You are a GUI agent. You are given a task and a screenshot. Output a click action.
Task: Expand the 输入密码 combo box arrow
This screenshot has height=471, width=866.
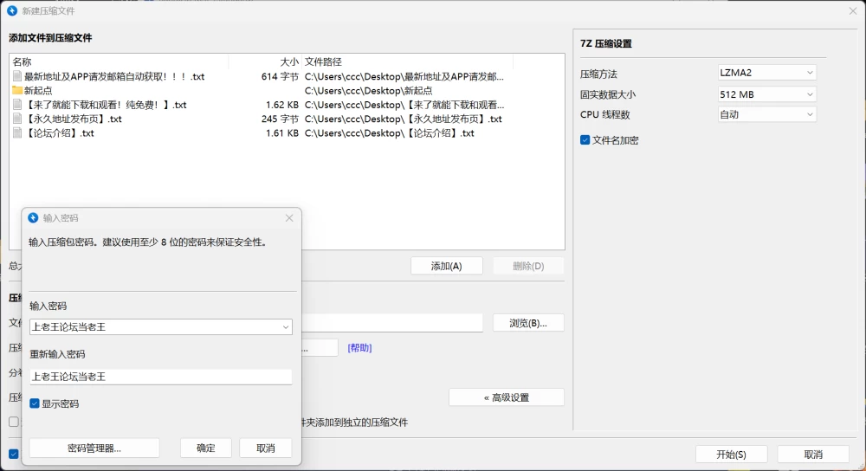click(x=286, y=327)
